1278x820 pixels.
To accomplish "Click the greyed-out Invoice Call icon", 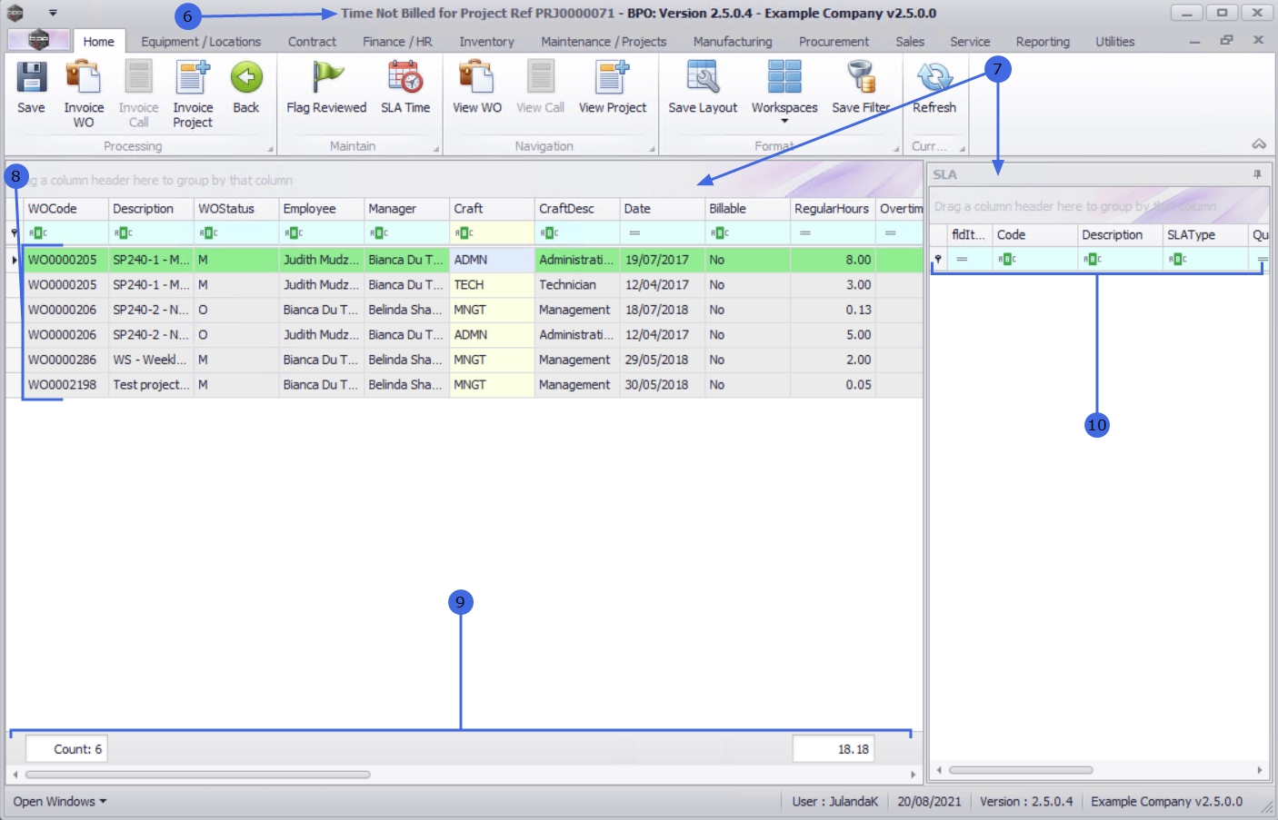I will pyautogui.click(x=138, y=78).
